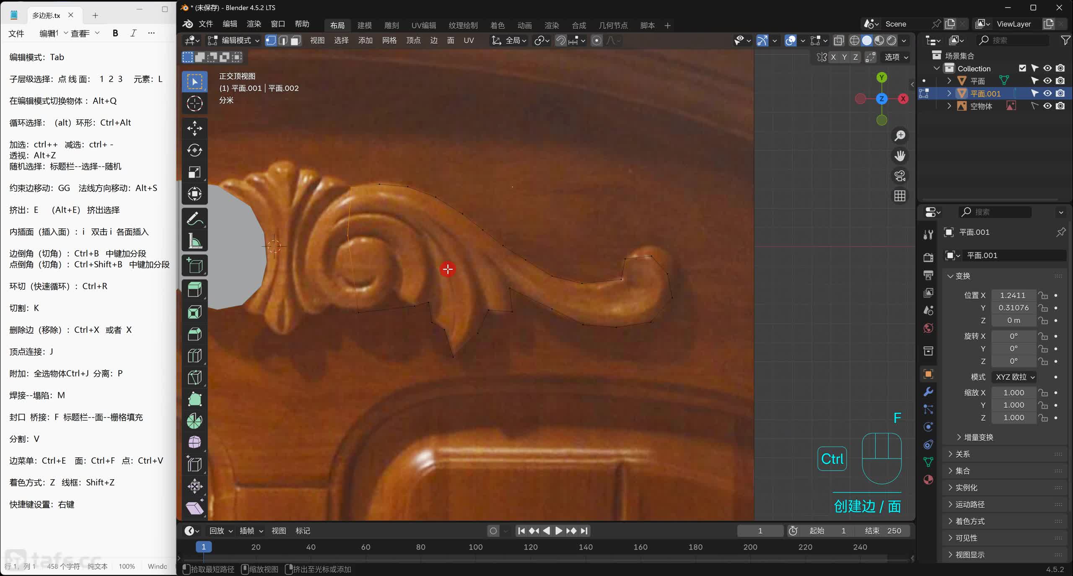Switch to the UV编辑 workspace tab

pos(423,25)
